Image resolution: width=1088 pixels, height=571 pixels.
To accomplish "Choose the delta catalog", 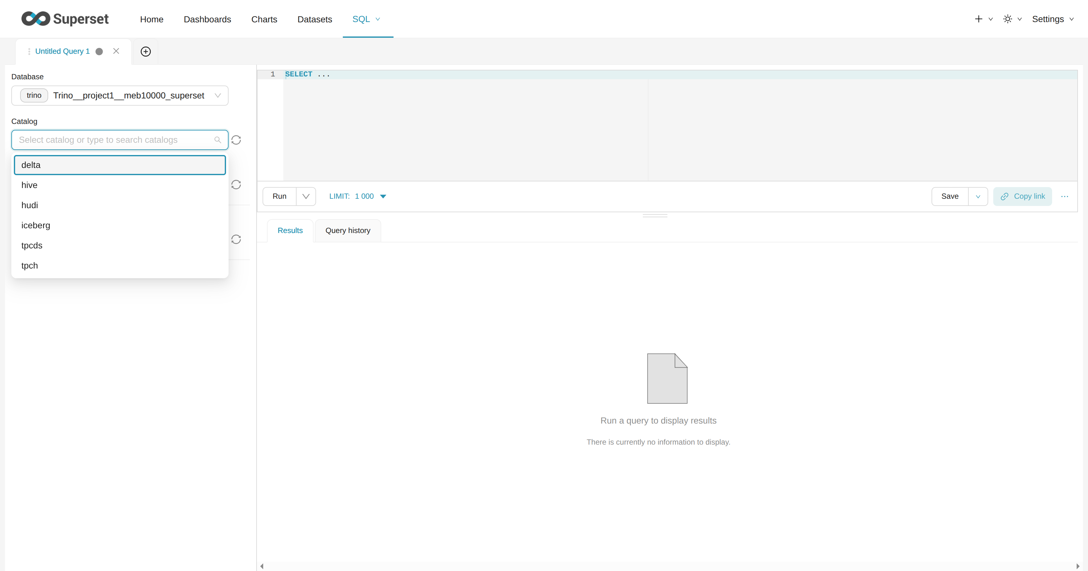I will pos(120,165).
